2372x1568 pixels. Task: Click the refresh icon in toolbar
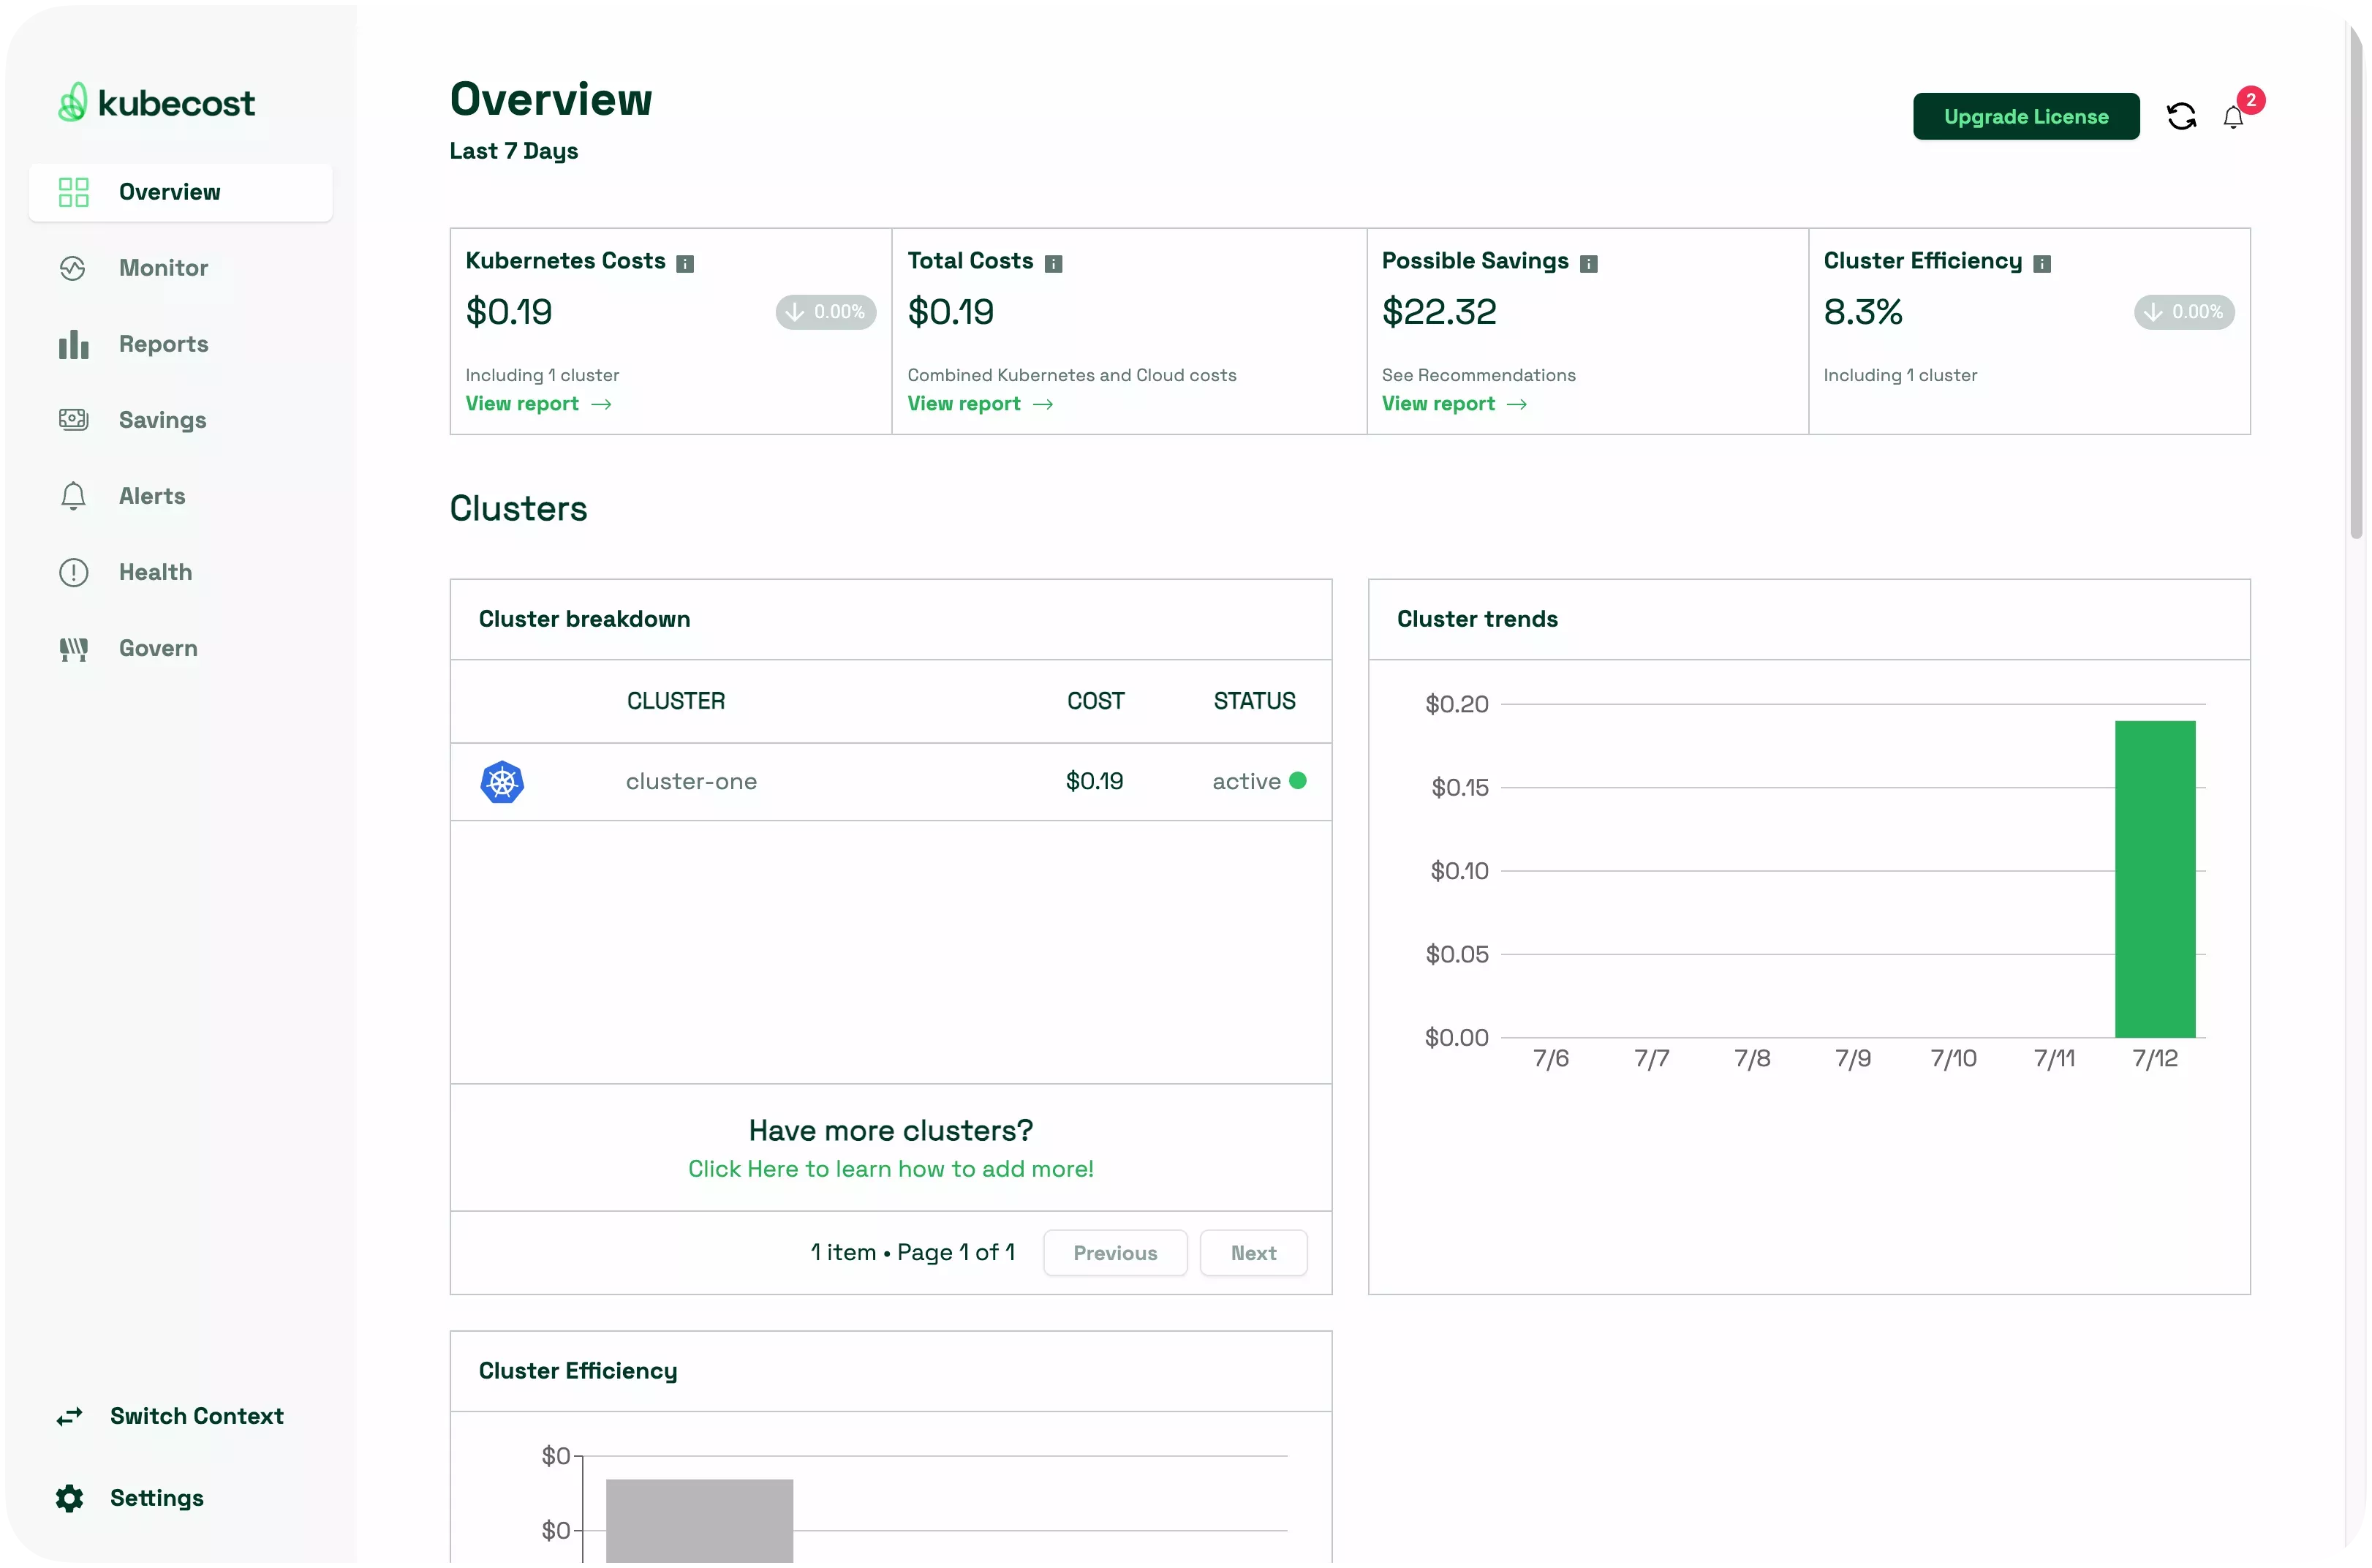(2180, 116)
